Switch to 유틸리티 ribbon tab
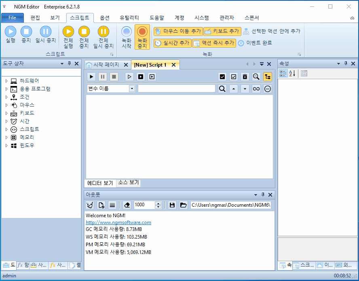Screen dimensions: 359x281 [129, 18]
